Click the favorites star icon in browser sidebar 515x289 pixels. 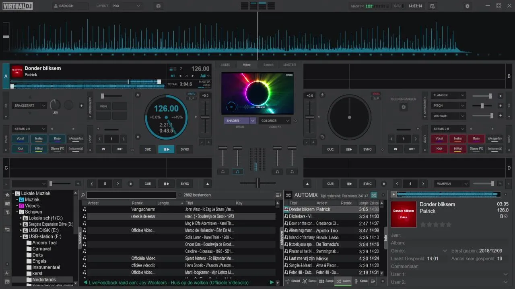pyautogui.click(x=7, y=195)
